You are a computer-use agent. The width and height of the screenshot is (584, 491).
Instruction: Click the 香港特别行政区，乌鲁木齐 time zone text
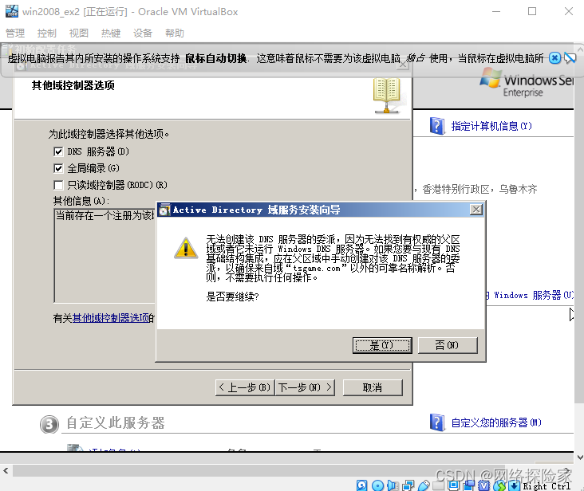pyautogui.click(x=479, y=190)
